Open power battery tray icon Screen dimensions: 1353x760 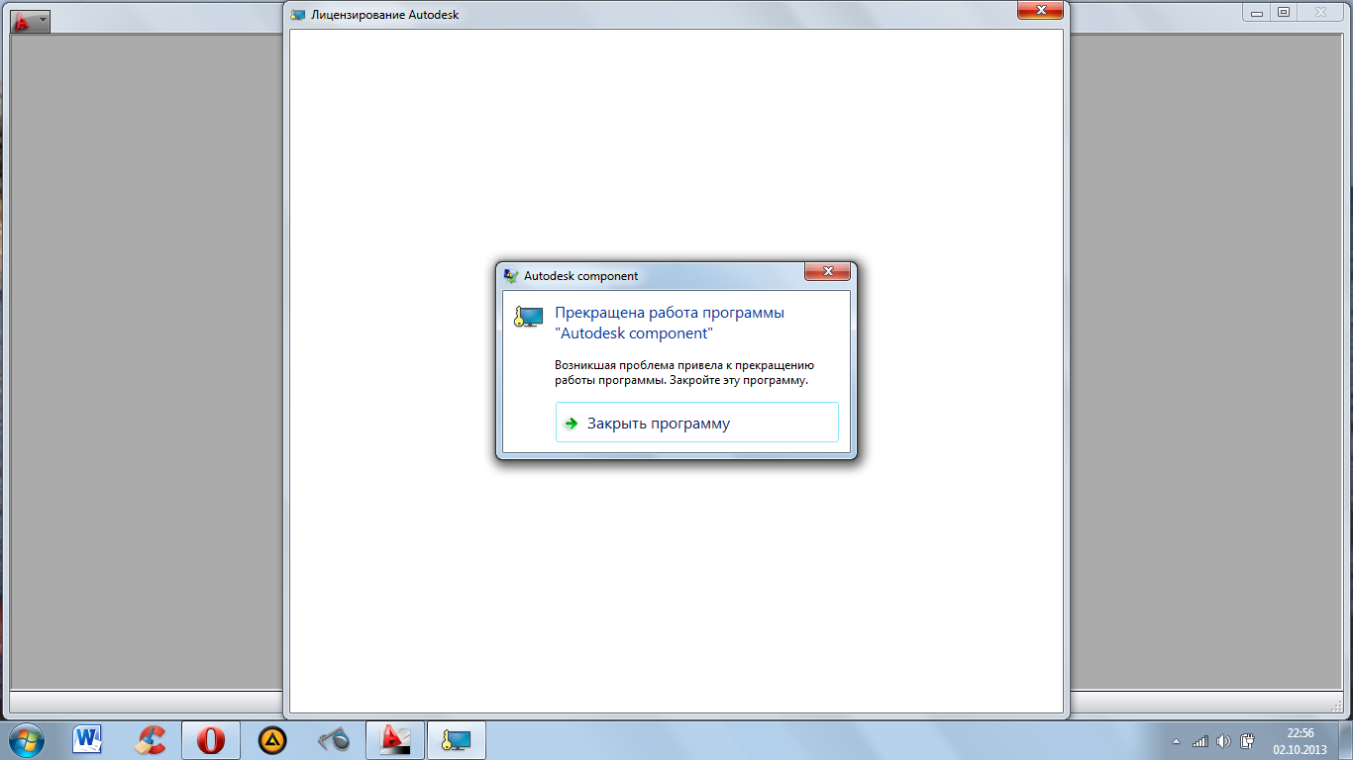[x=1248, y=740]
